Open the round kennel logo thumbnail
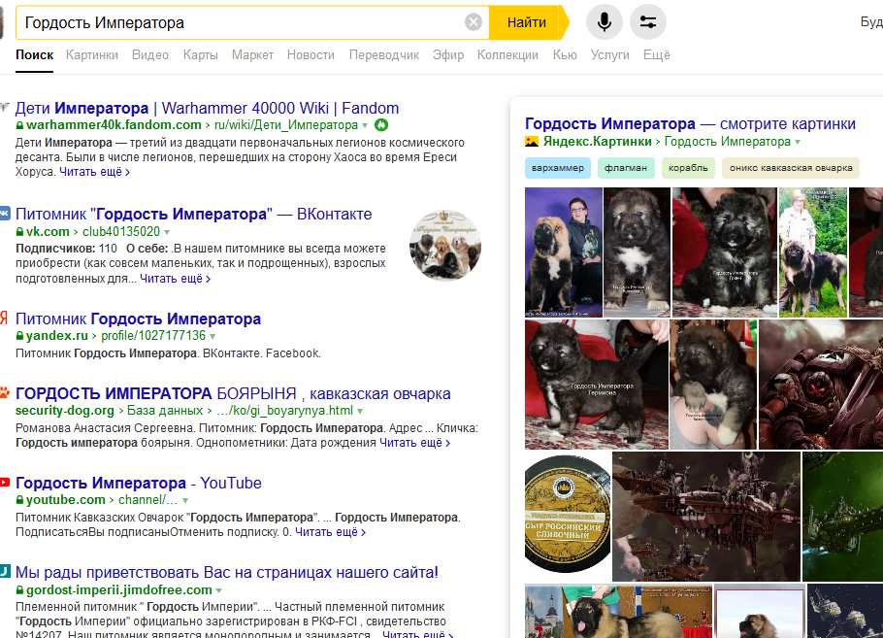Viewport: 883px width, 638px height. (x=444, y=245)
